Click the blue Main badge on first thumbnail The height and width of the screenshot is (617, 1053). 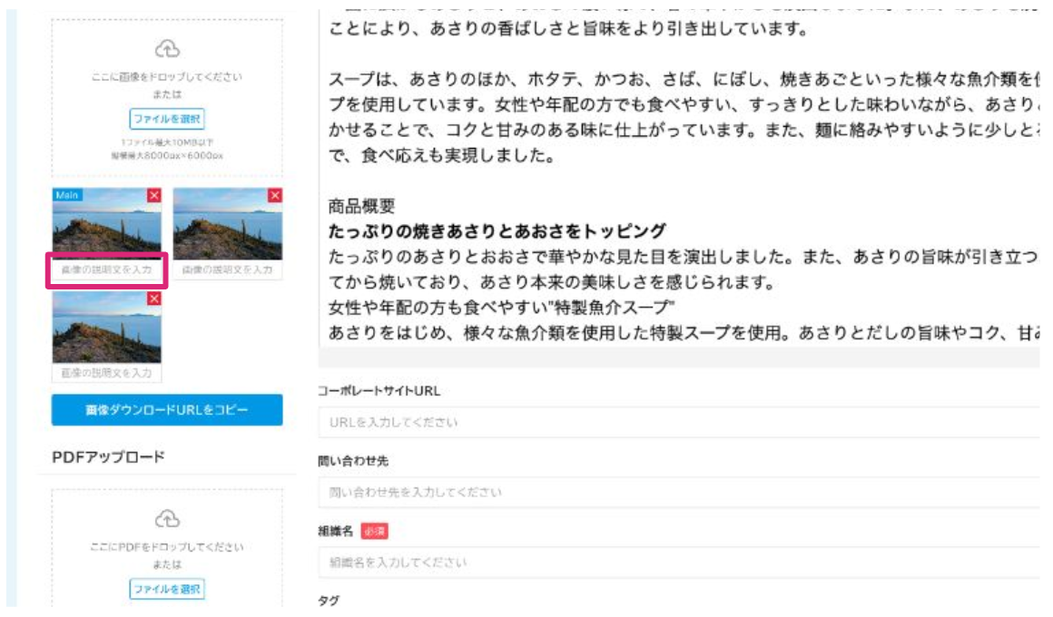tap(67, 195)
